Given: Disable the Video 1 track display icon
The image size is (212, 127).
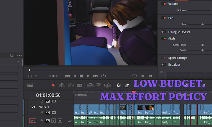Looking at the screenshot, I should coord(54,112).
